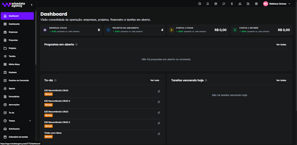Click info icon beside Tarefas vencendo hoje
This screenshot has height=145, width=297.
(x=206, y=80)
